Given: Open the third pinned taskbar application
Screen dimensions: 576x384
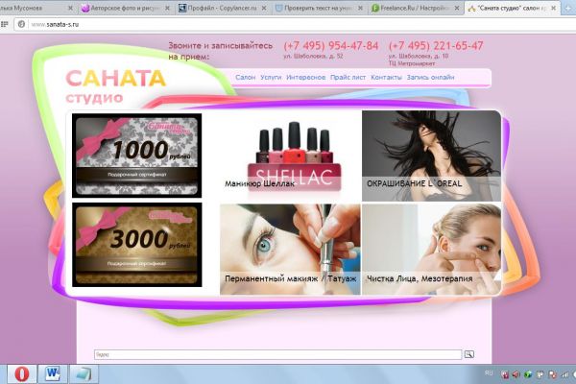Looking at the screenshot, I should [x=84, y=374].
